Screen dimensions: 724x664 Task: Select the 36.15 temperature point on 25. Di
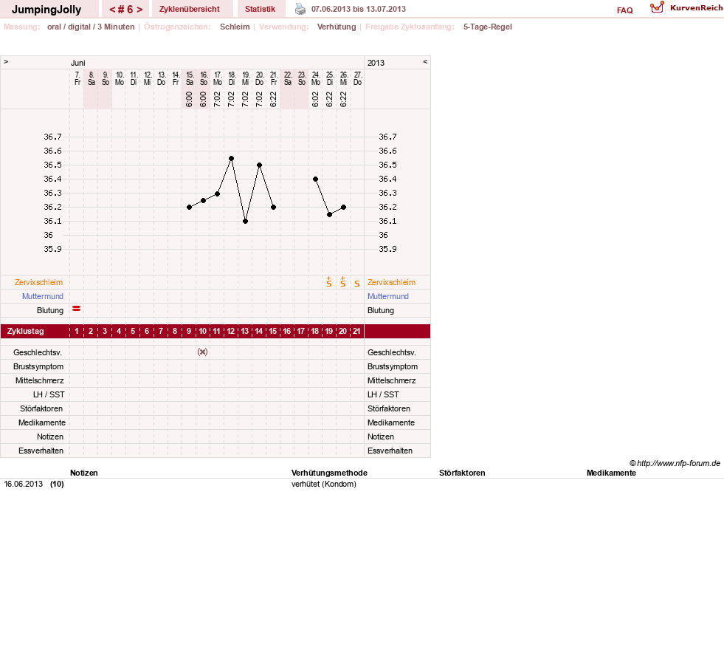[x=329, y=214]
